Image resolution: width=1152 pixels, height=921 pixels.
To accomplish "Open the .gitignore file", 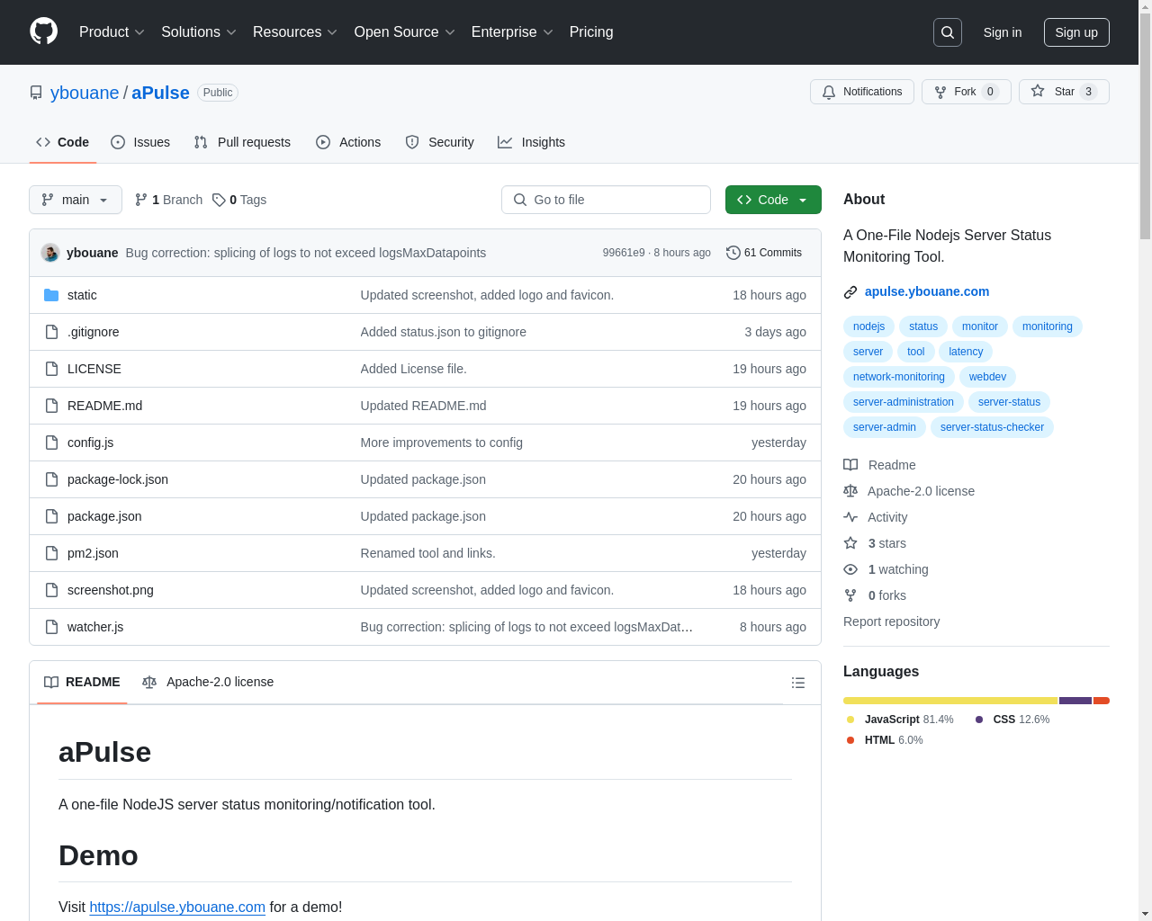I will [x=93, y=332].
